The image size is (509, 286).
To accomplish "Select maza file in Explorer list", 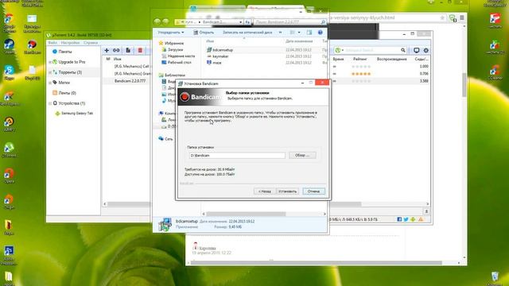I will [217, 63].
